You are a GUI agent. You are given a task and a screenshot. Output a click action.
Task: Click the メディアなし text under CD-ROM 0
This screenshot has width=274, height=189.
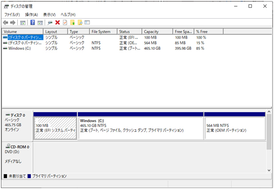click(x=13, y=161)
